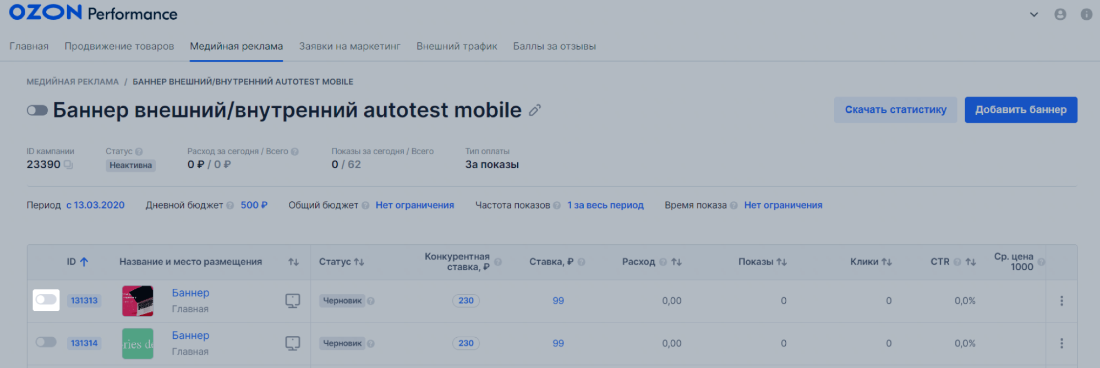Go to Главная tab
The width and height of the screenshot is (1100, 368).
coord(29,46)
